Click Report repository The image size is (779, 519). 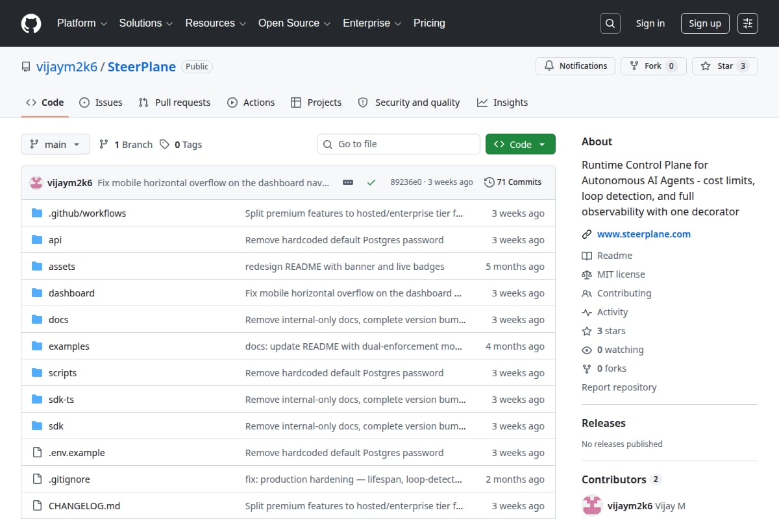(619, 387)
